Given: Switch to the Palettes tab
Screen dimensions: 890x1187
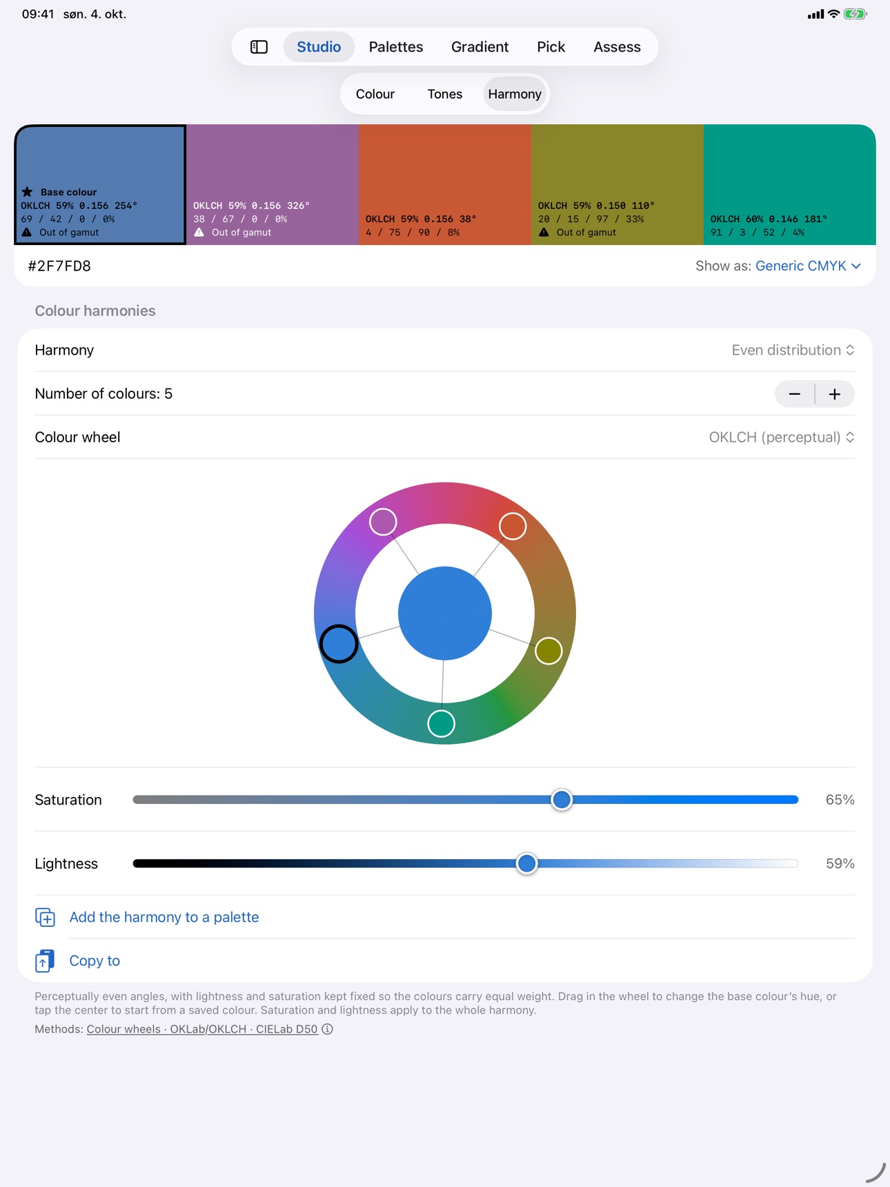Looking at the screenshot, I should click(396, 47).
